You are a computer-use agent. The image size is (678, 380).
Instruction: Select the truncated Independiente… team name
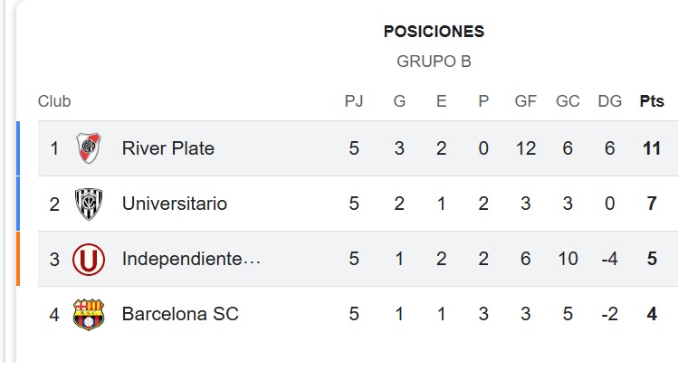pyautogui.click(x=191, y=260)
